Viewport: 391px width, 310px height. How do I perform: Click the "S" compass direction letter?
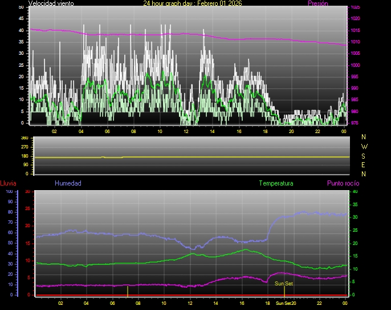point(364,155)
